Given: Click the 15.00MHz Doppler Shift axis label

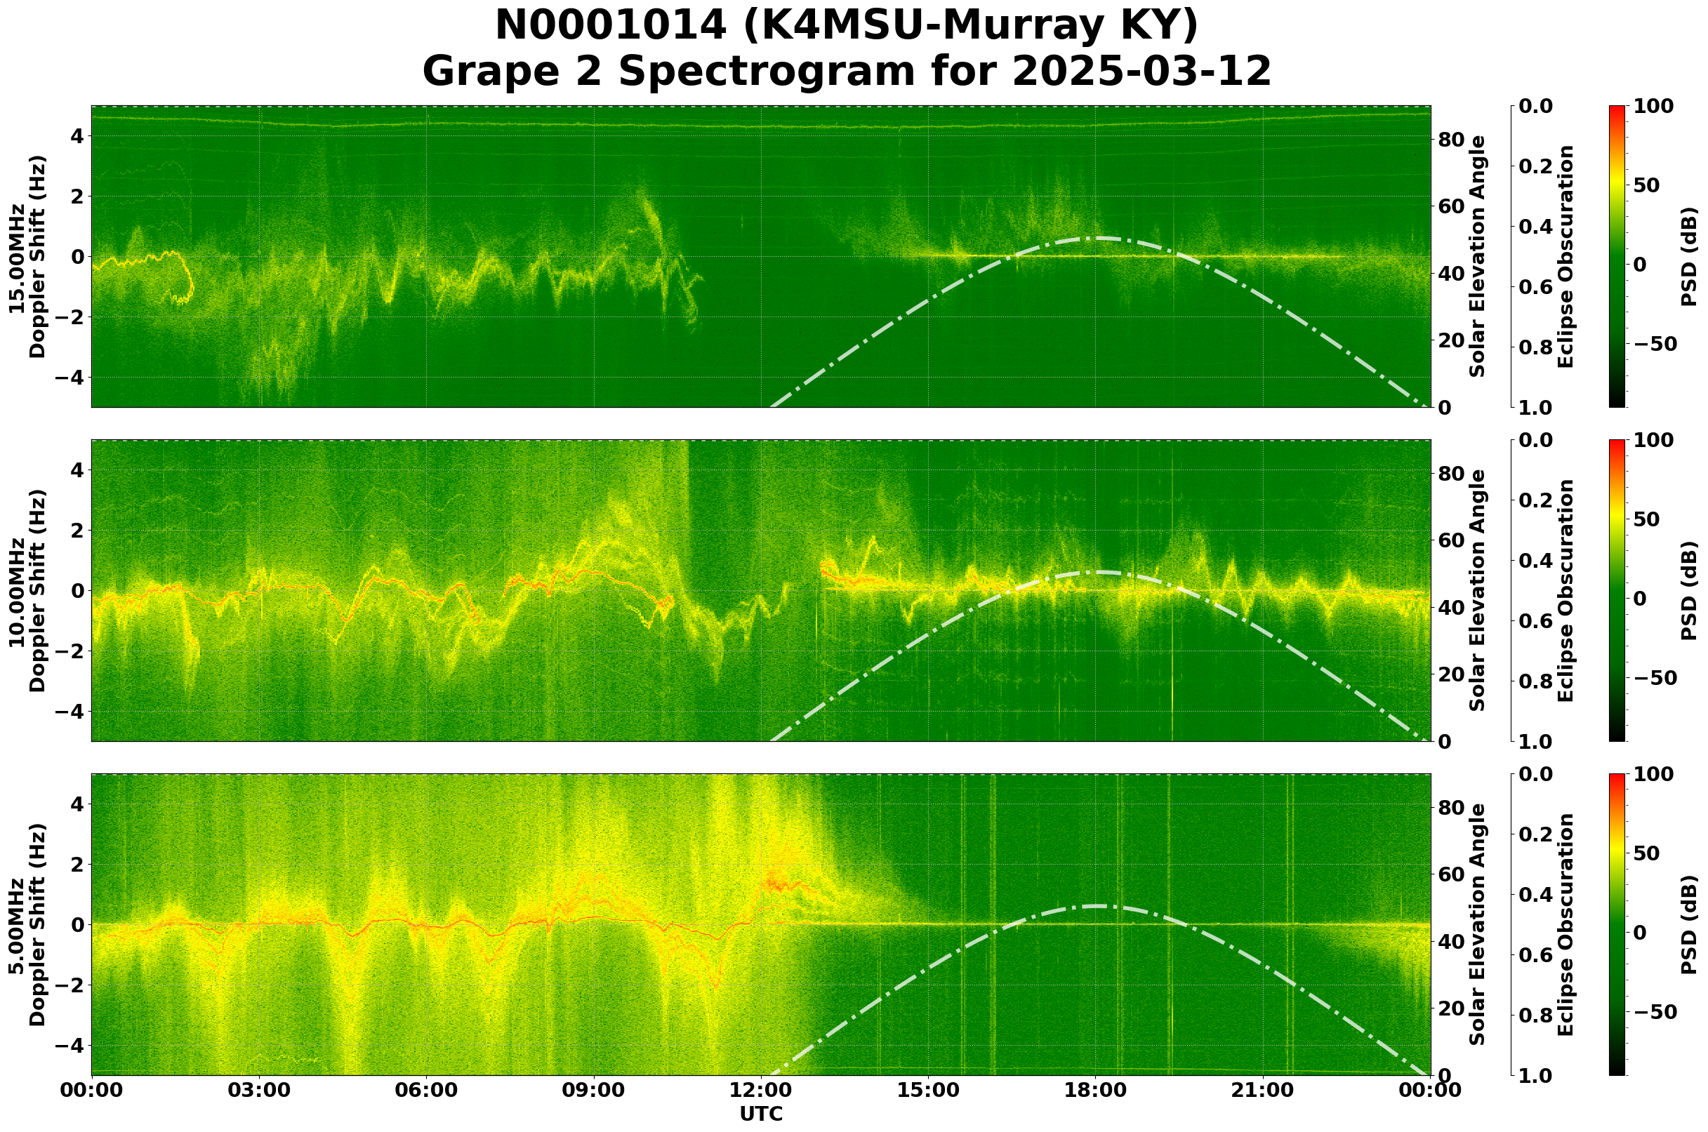Looking at the screenshot, I should [x=27, y=256].
